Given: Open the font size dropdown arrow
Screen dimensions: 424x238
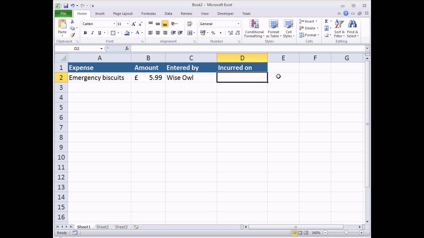Looking at the screenshot, I should pyautogui.click(x=128, y=24).
